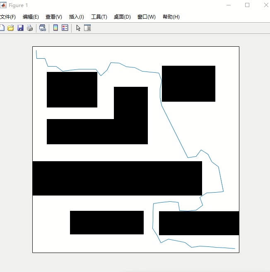The height and width of the screenshot is (272, 270).
Task: Enable the Edit Plot arrow tool
Action: [x=78, y=28]
